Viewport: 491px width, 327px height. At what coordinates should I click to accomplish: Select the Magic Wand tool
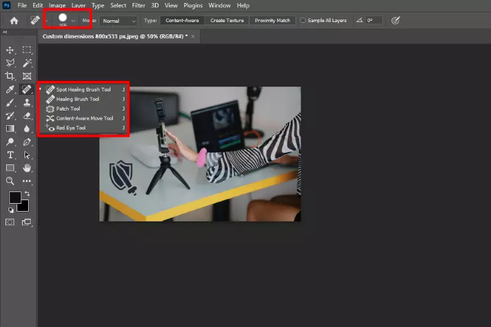coord(26,63)
